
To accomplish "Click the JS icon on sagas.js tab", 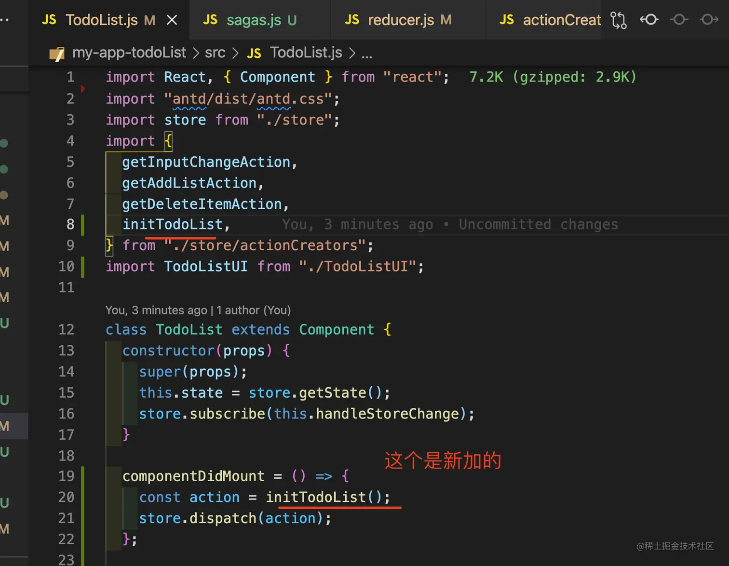I will 210,20.
